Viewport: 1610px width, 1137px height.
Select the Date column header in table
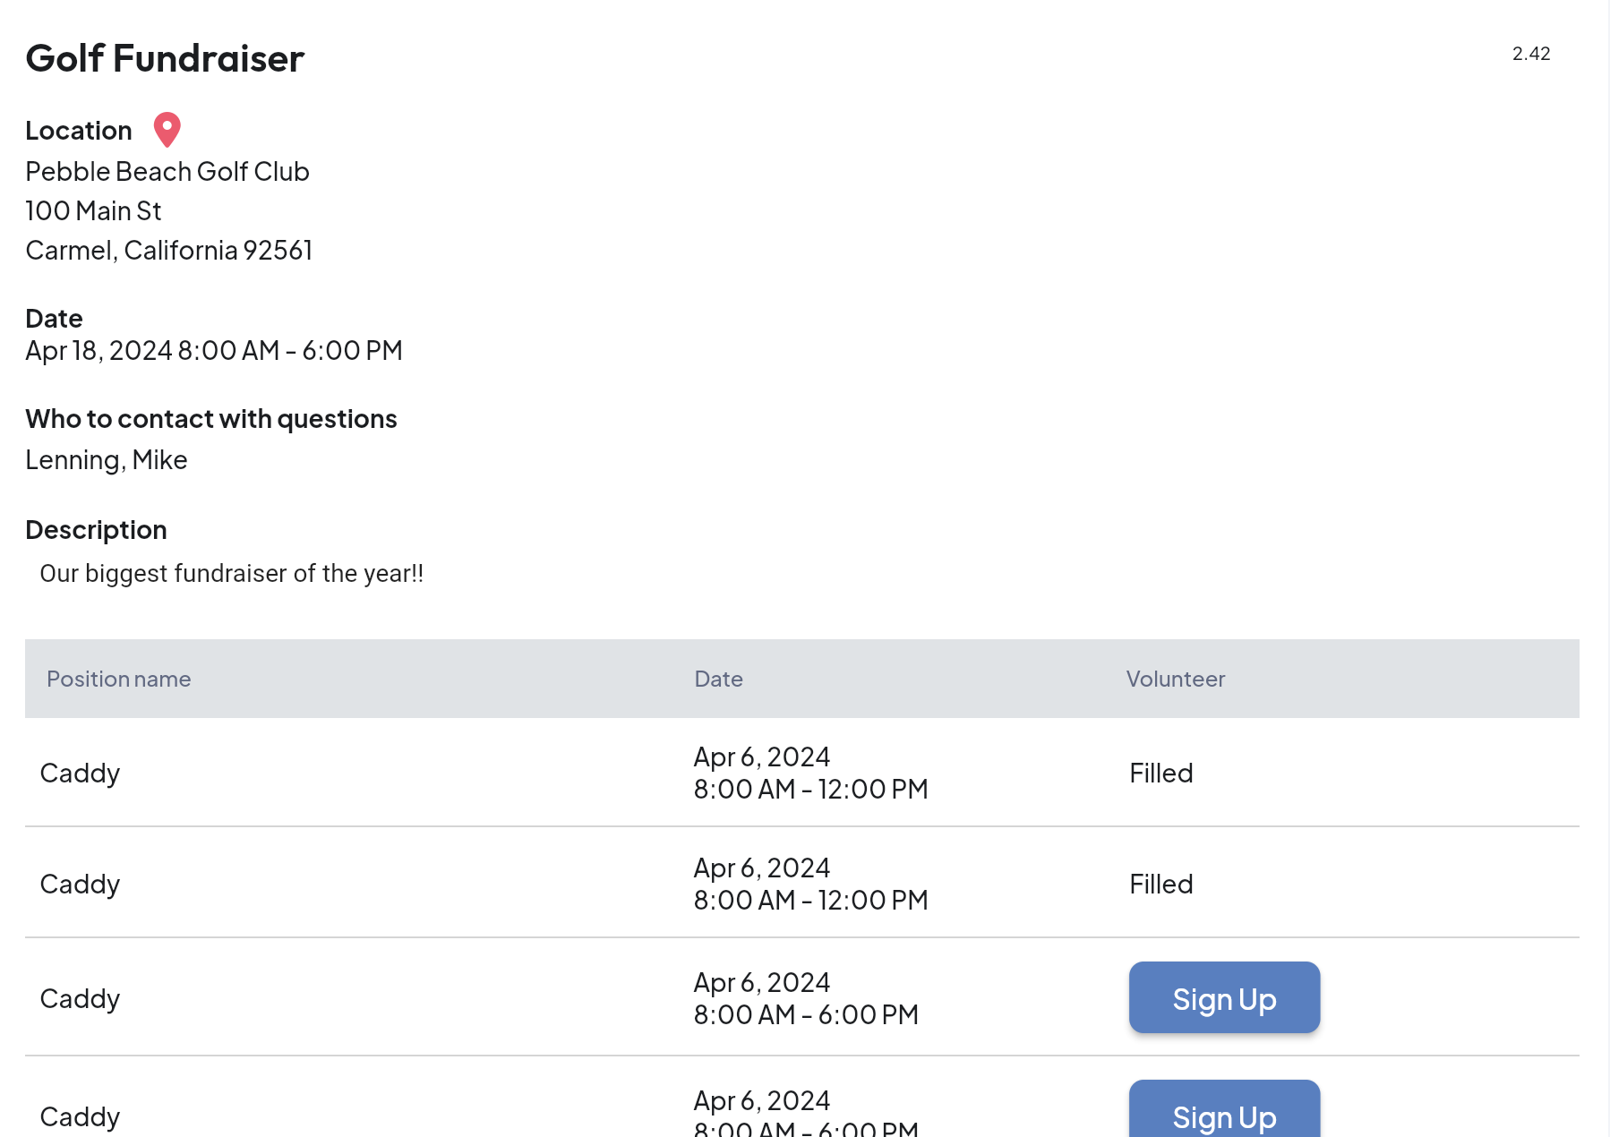tap(718, 679)
